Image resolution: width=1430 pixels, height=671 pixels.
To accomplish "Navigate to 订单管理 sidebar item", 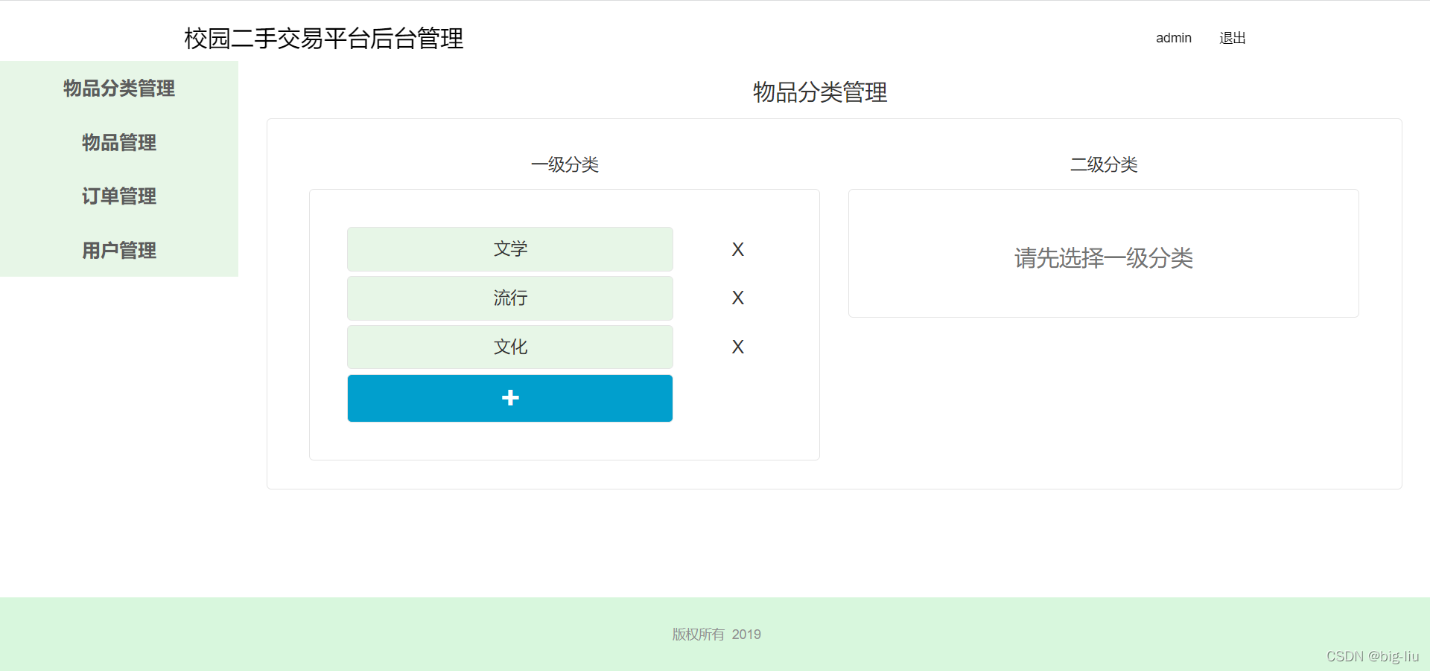I will click(x=119, y=196).
